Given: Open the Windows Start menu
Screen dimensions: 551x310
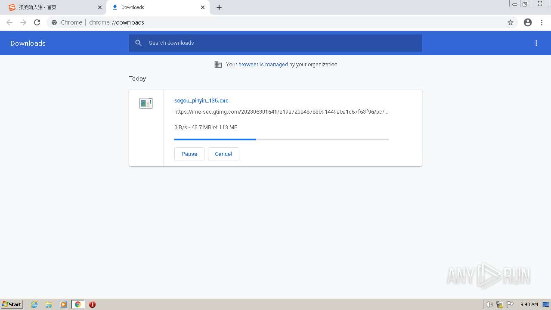Looking at the screenshot, I should [x=12, y=304].
